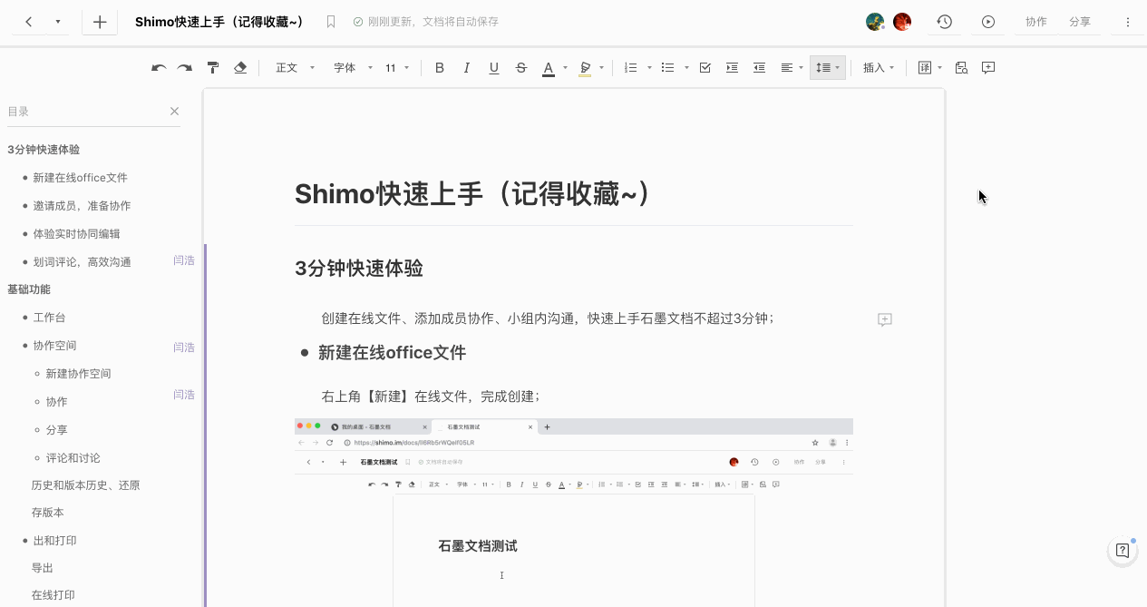Click the back arrow in the top bar

coord(29,22)
